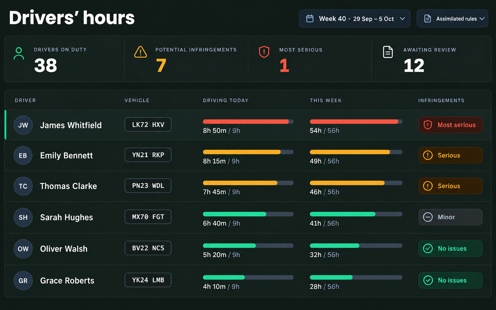Open Grace Roberts' No issues badge
This screenshot has width=496, height=310.
pyautogui.click(x=450, y=280)
